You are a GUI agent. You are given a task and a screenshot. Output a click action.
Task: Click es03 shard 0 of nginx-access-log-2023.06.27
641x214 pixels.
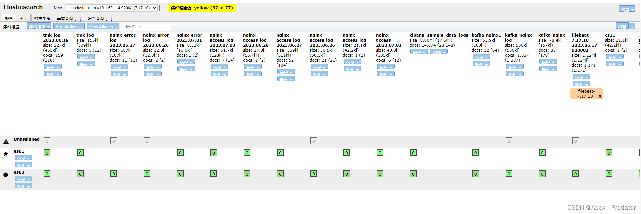click(x=280, y=174)
